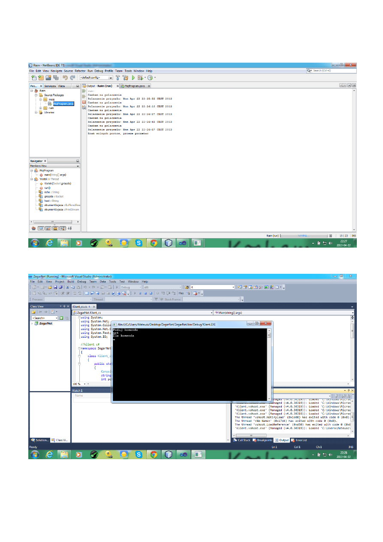Screen dimensions: 383x542
Task: Click the Build Project hammer icon
Action: click(118, 78)
